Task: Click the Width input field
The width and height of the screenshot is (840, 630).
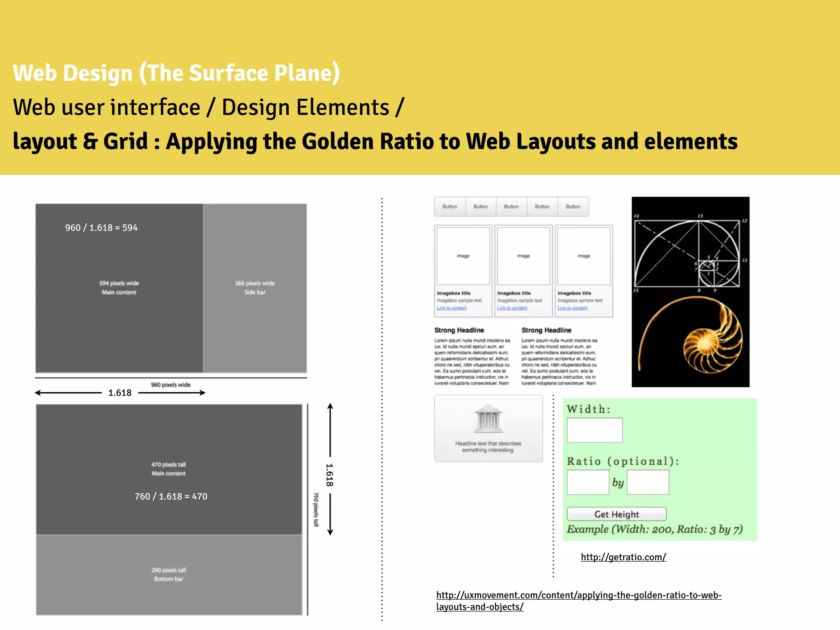Action: pos(595,430)
